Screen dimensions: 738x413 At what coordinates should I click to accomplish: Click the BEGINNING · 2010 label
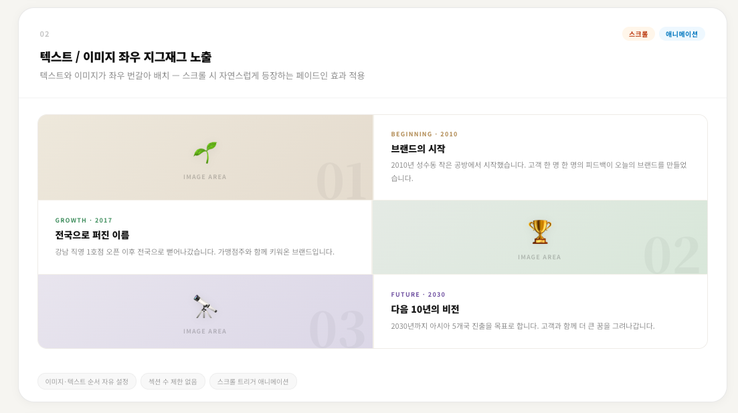tap(424, 134)
